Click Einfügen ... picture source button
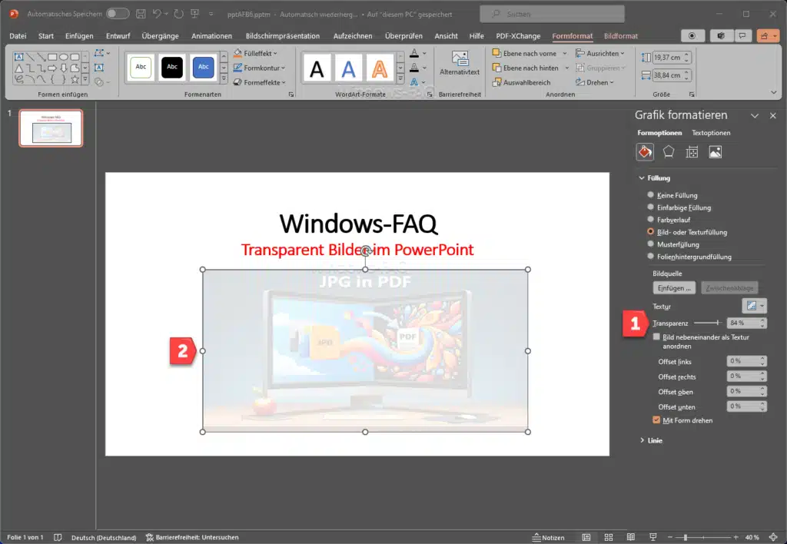787x544 pixels. pyautogui.click(x=674, y=288)
